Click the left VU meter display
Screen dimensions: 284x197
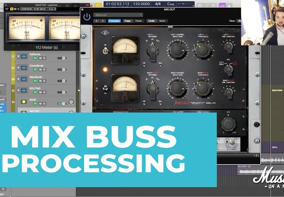point(27,28)
